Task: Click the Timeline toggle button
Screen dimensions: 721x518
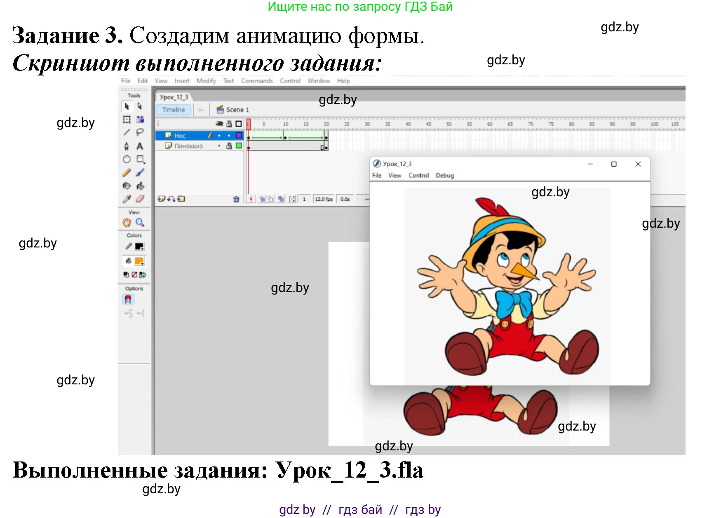Action: click(174, 110)
